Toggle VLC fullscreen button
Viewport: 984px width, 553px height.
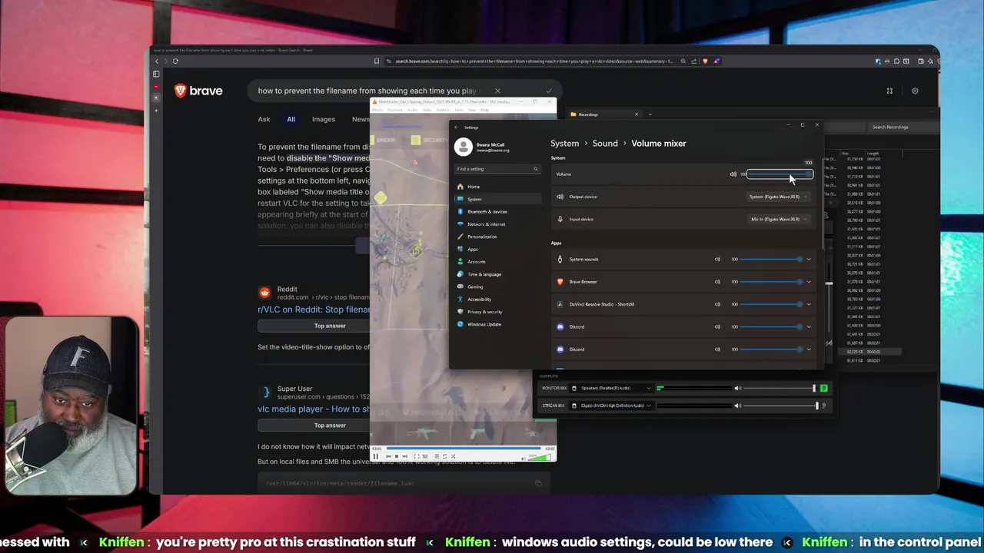(x=417, y=456)
